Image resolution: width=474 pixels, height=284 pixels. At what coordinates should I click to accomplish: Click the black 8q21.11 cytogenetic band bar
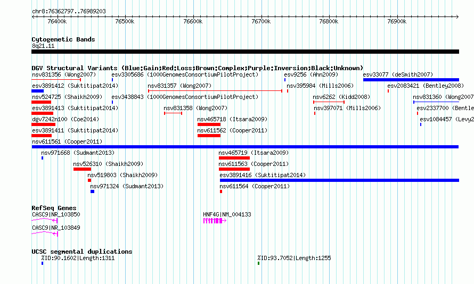pyautogui.click(x=245, y=52)
